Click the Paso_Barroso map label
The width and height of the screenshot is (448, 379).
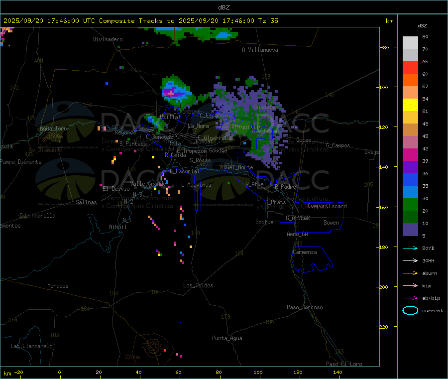tap(305, 307)
